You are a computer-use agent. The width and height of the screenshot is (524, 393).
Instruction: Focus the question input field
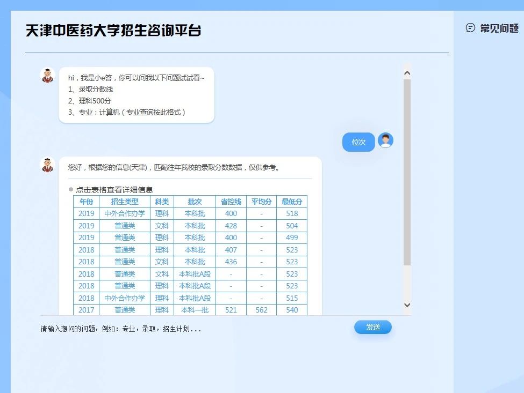coord(194,329)
